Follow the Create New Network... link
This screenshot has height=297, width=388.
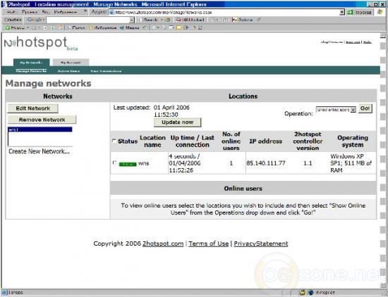point(39,151)
